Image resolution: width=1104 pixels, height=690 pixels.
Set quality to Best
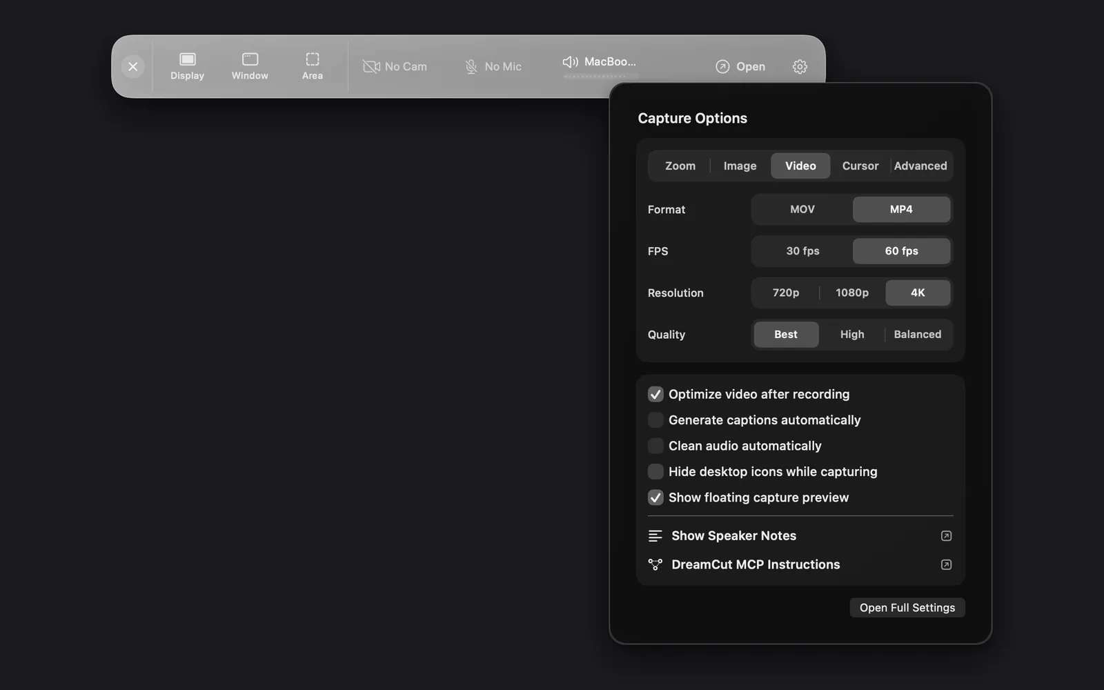pos(786,334)
